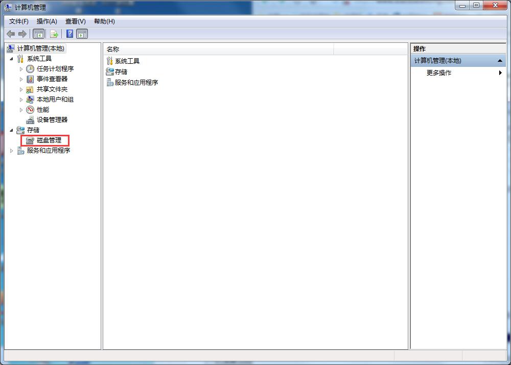Collapse the System Tools (系统工具) tree node
511x365 pixels.
tap(12, 58)
